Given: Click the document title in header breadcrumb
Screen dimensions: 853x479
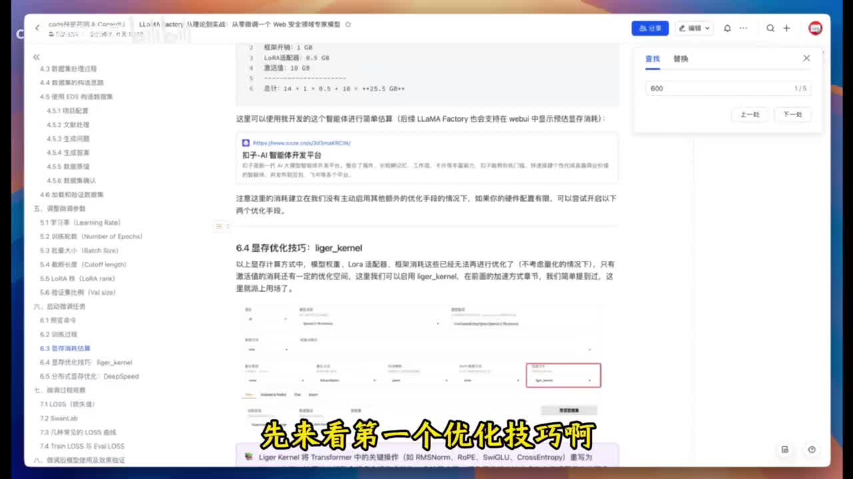Looking at the screenshot, I should tap(240, 24).
